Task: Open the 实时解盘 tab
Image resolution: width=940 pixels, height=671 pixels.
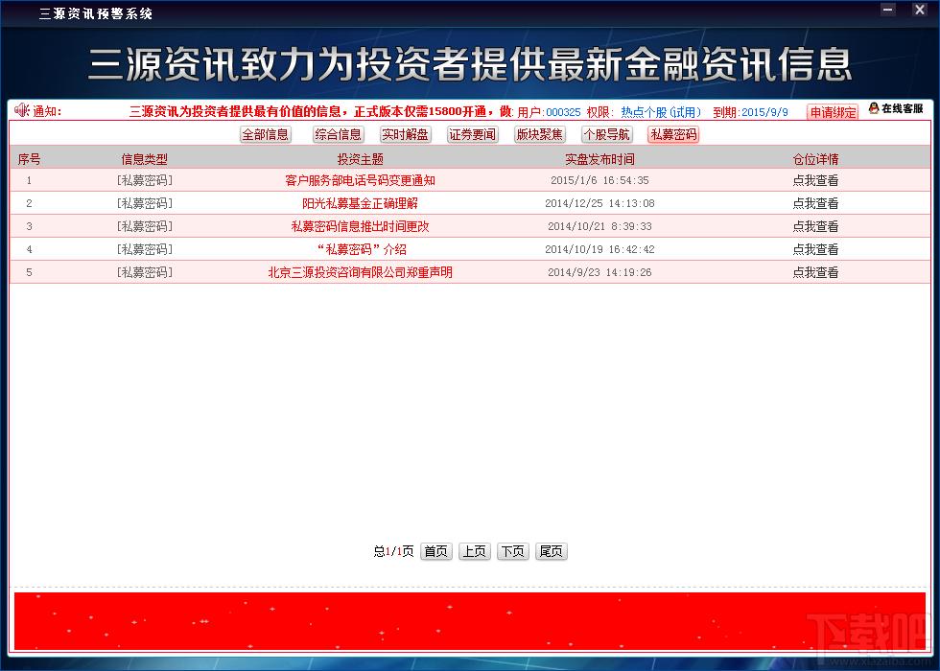Action: click(405, 135)
